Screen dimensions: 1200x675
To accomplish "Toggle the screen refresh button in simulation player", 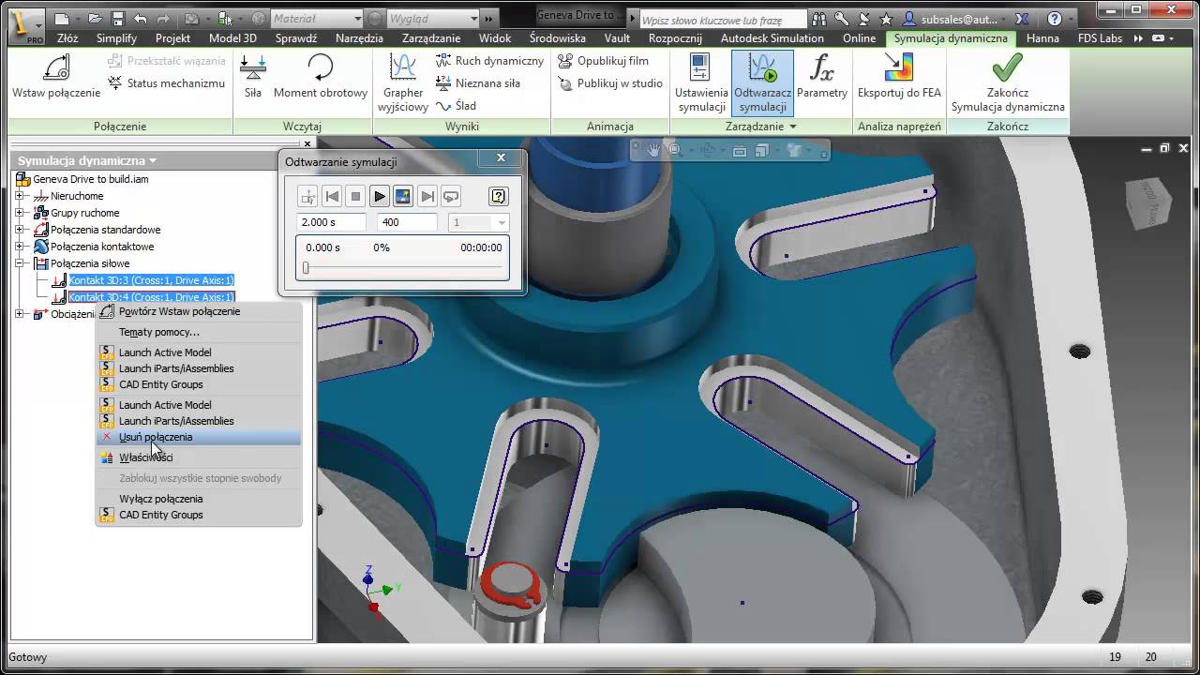I will (403, 196).
